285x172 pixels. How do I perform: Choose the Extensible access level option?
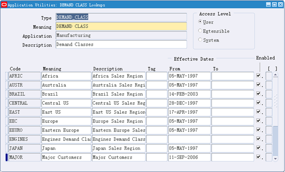200,31
